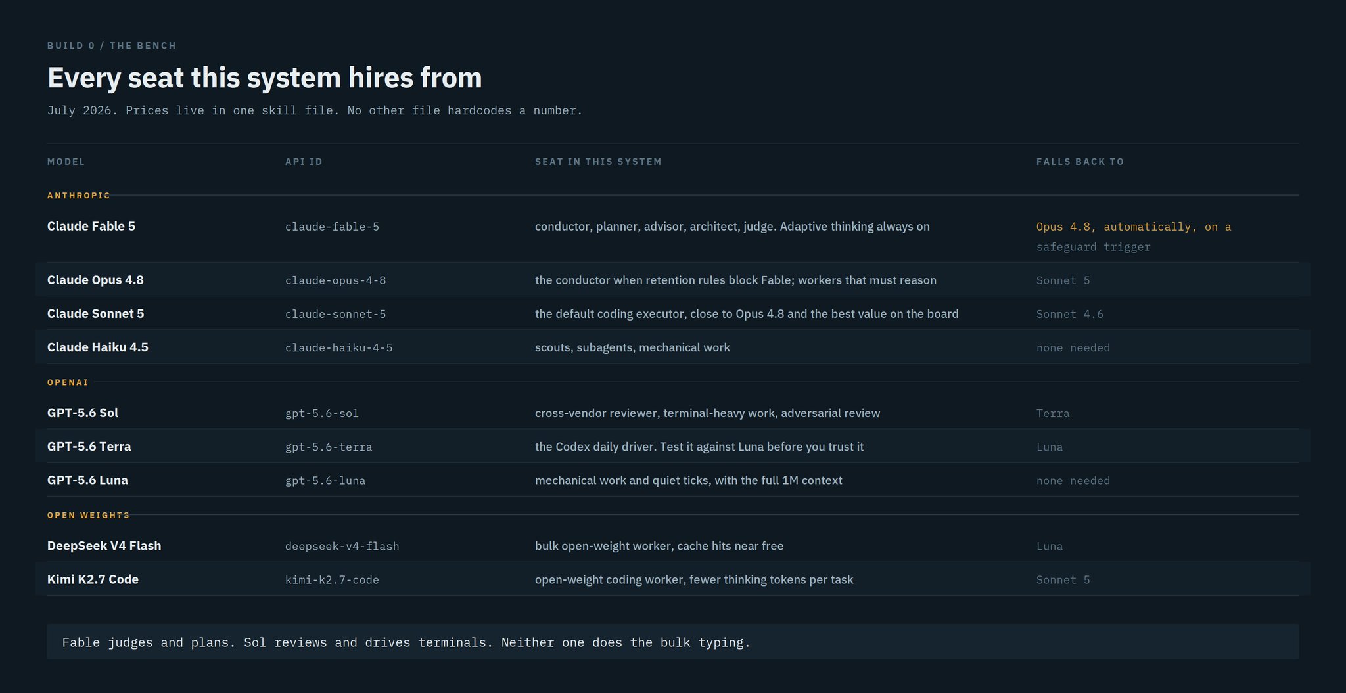
Task: Click the OPENAI section label
Action: (68, 382)
